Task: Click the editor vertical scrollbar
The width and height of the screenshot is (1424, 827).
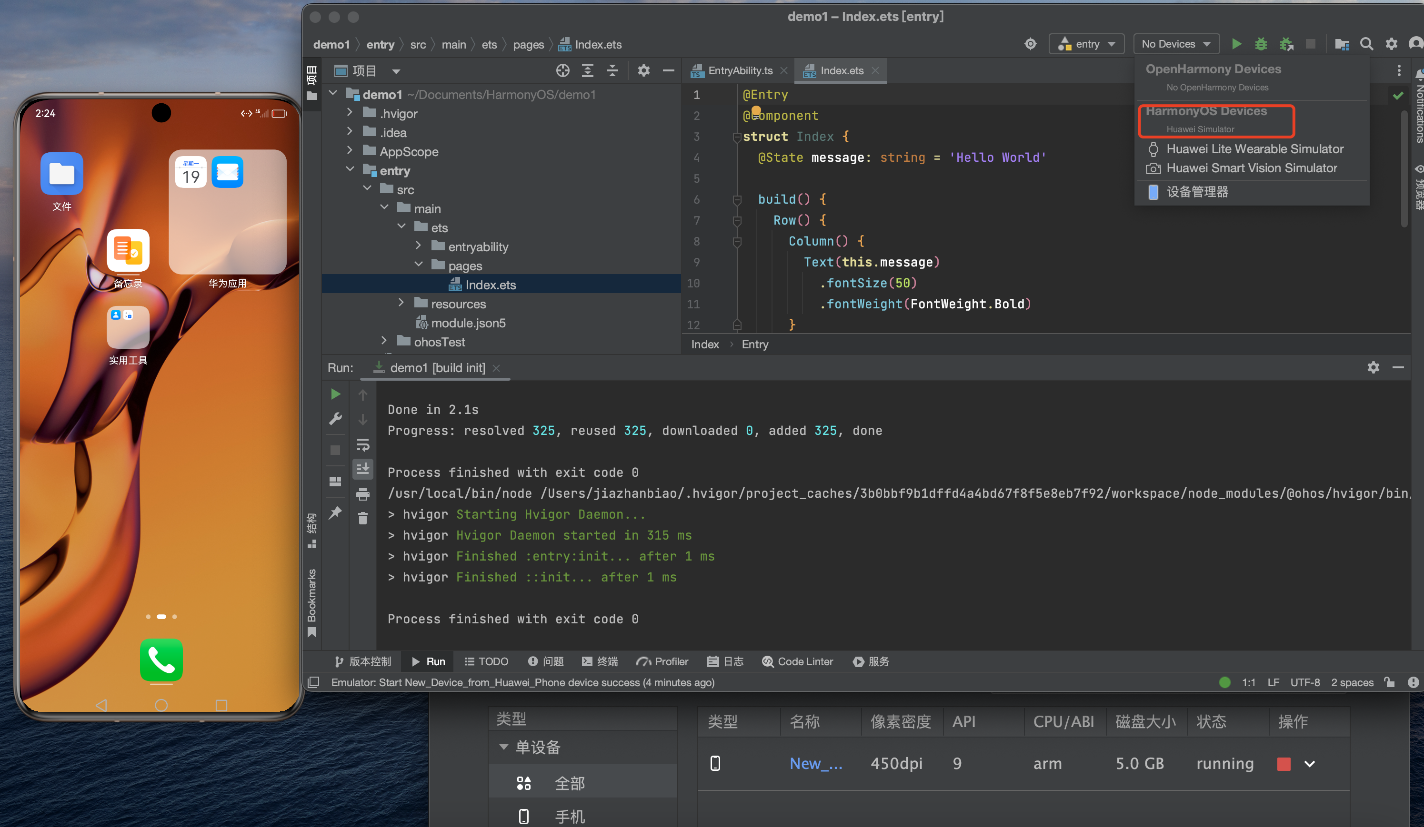Action: tap(1404, 169)
